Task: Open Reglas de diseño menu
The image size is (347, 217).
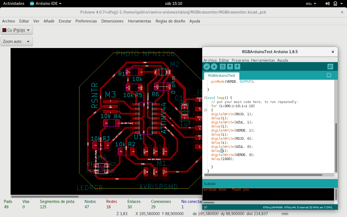Action: tap(170, 21)
